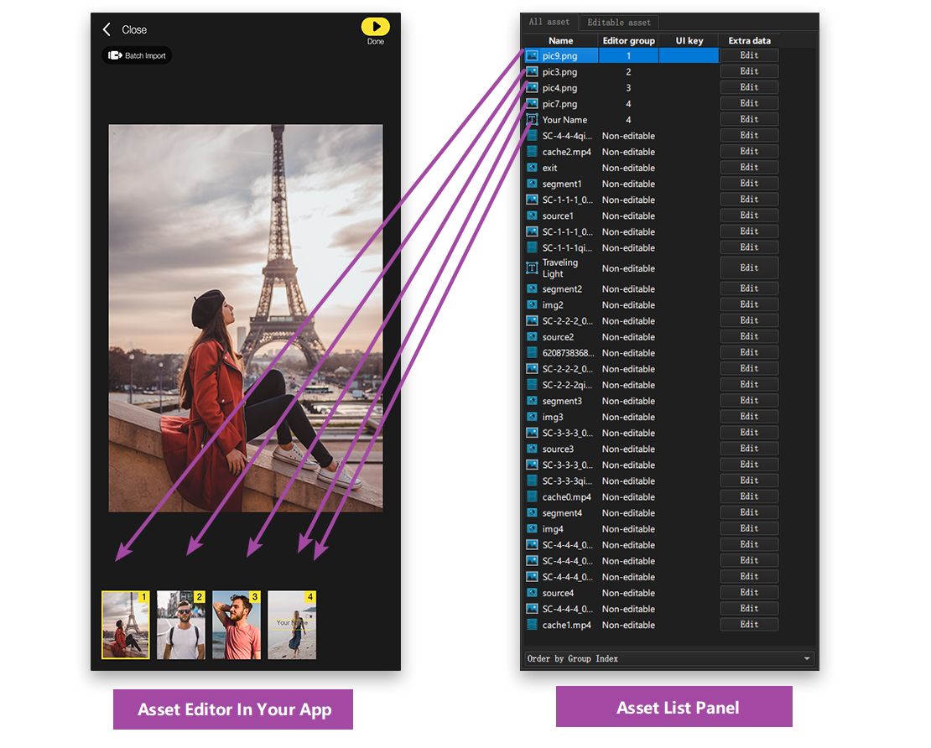Select the pic3.png asset name
Image resolution: width=931 pixels, height=748 pixels.
pos(559,72)
